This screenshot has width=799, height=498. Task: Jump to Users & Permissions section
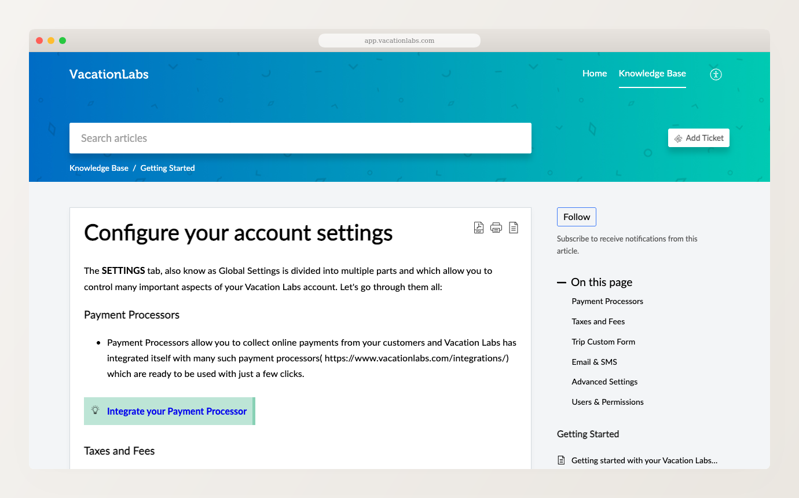607,402
